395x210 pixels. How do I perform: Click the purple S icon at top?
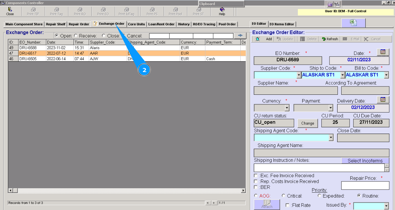[x=330, y=4]
